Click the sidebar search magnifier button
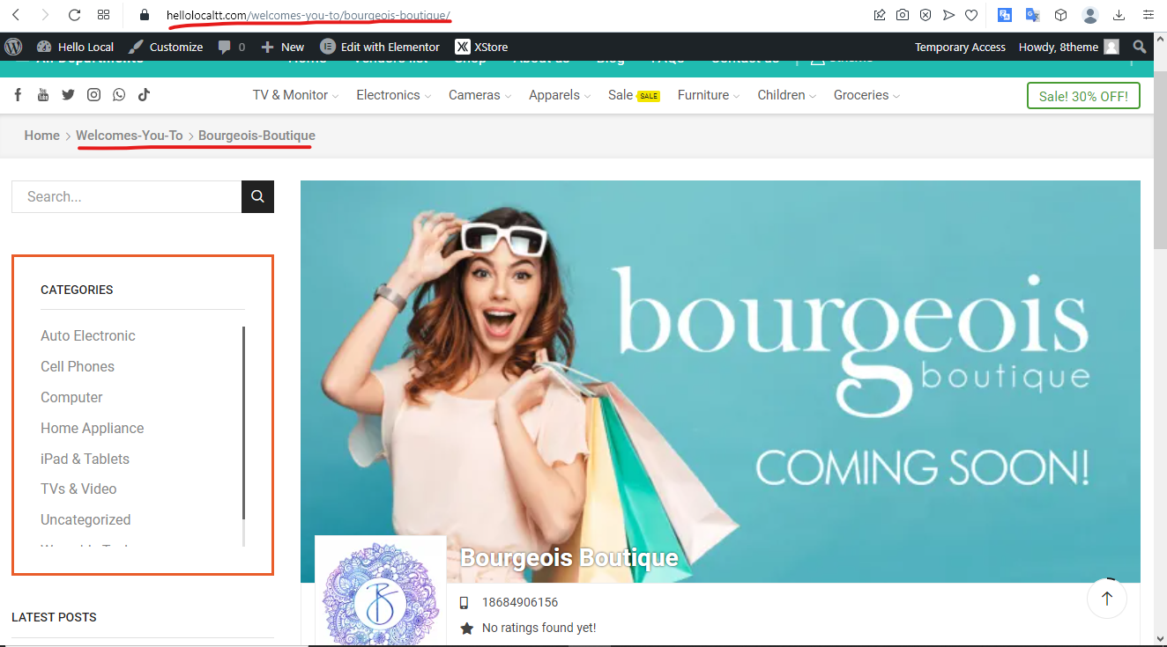 point(257,196)
